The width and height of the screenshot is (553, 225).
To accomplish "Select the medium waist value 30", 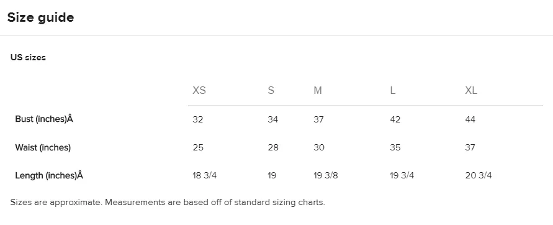I will tap(319, 147).
